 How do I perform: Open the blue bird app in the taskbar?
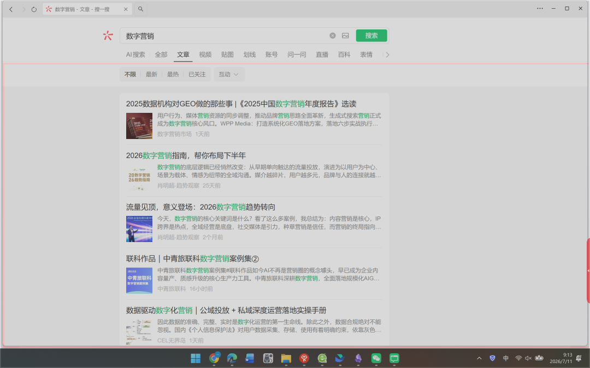(x=340, y=358)
